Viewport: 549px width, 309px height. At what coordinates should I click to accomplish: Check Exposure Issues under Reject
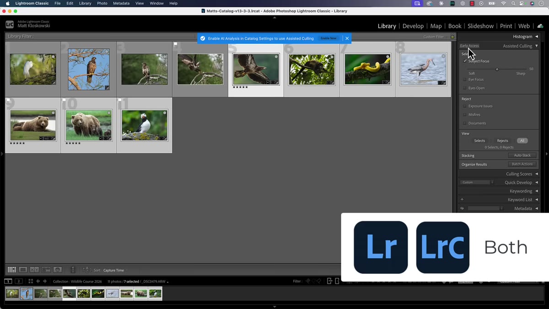point(465,106)
